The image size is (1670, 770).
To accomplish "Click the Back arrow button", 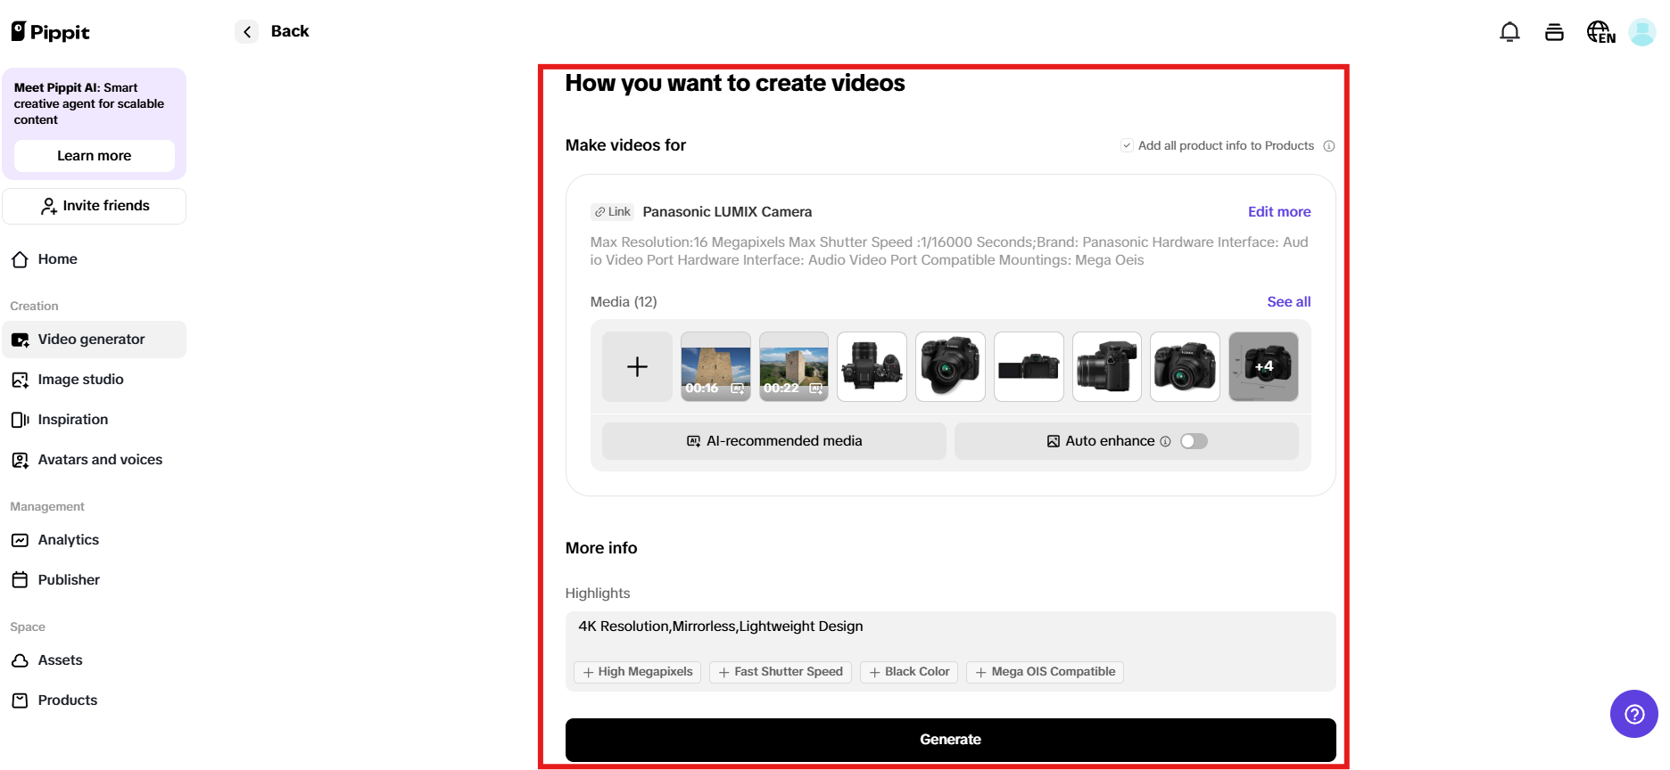I will [247, 32].
